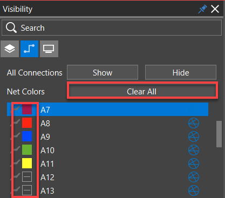Select the Nets tab icon

pyautogui.click(x=29, y=49)
